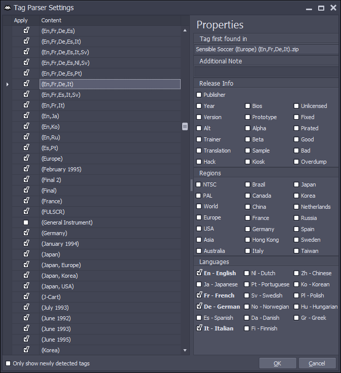Screen dimensions: 341x373
Task: Select the (En,Ja) tag entry
Action: click(x=110, y=116)
